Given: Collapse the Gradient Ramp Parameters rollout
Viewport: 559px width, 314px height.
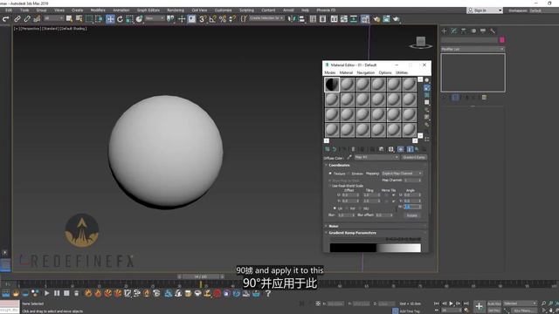Looking at the screenshot, I should [x=352, y=233].
